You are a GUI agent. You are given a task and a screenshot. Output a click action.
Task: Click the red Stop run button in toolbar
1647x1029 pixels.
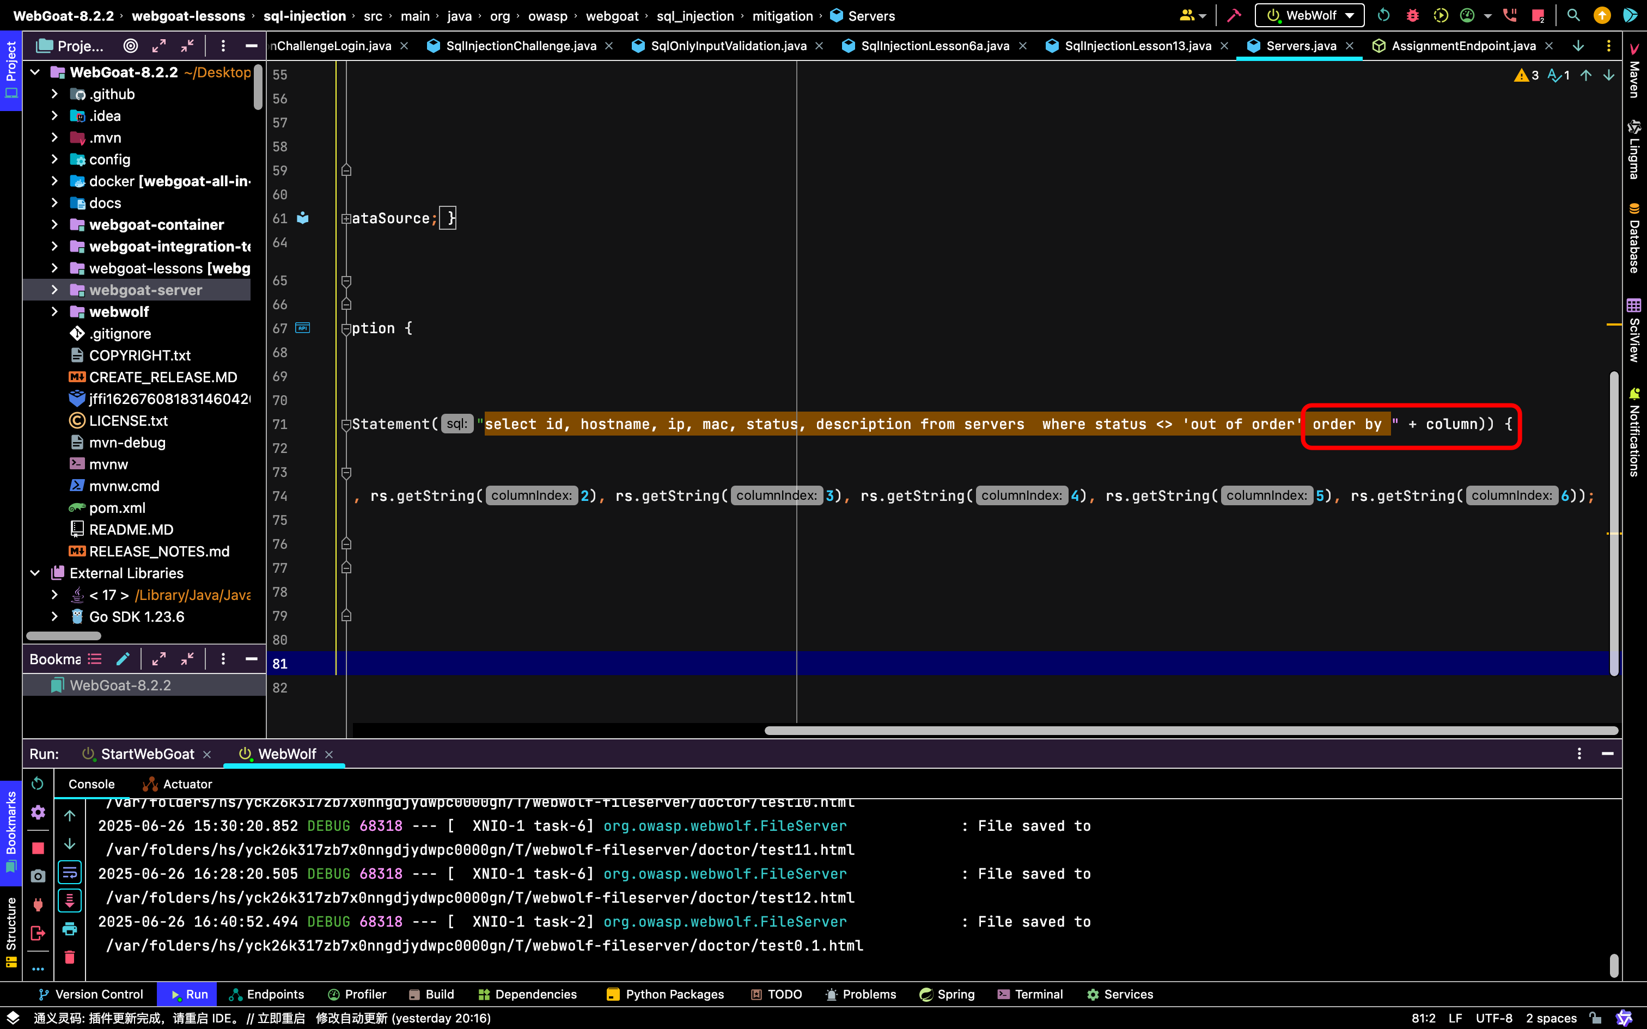(x=1538, y=15)
